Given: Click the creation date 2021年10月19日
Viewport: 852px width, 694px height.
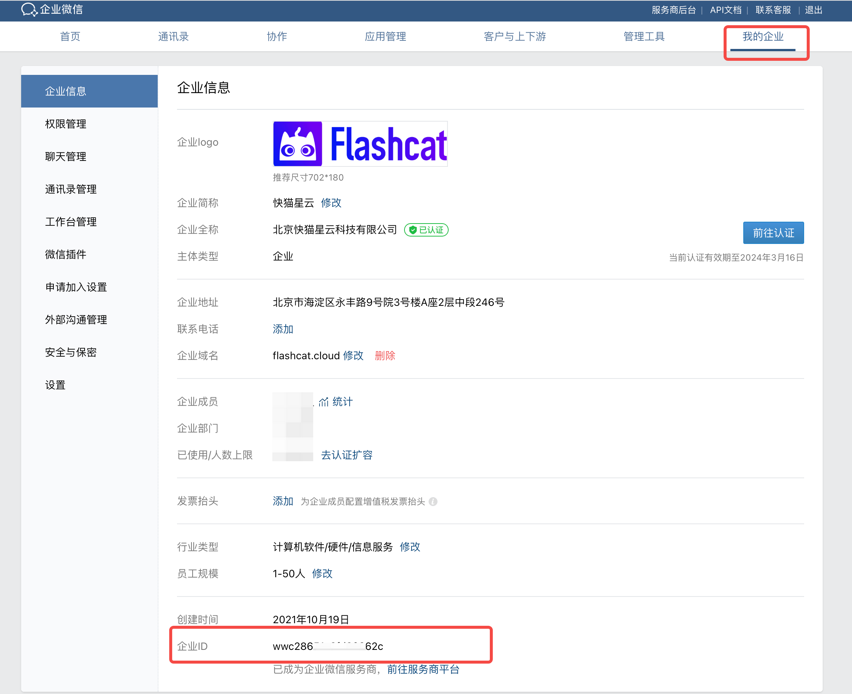Looking at the screenshot, I should 311,619.
